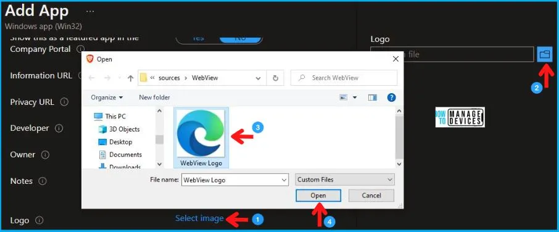Click the navigation pane scrollbar thumb
This screenshot has width=559, height=232.
coord(159,139)
